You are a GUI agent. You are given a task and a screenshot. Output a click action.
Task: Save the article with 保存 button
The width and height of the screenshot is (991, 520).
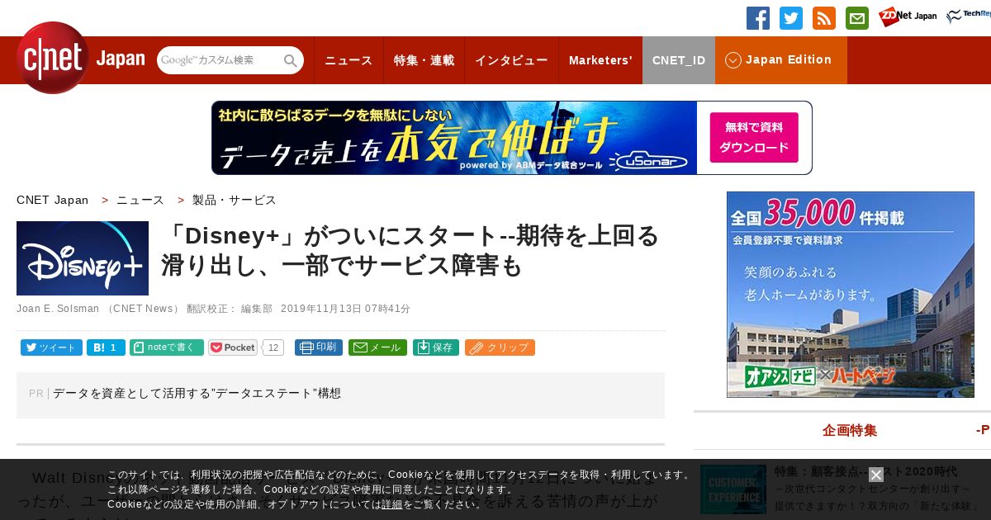click(436, 347)
